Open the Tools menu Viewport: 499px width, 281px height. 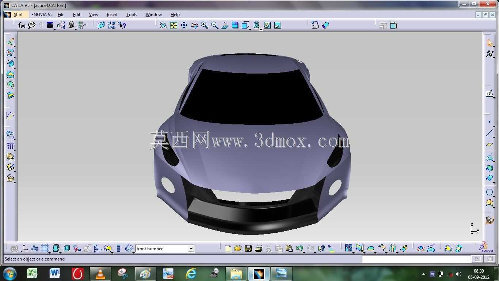(x=132, y=15)
